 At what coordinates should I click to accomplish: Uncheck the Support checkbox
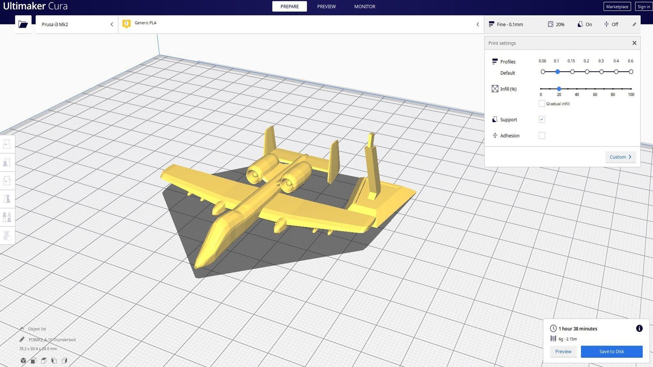coord(542,119)
